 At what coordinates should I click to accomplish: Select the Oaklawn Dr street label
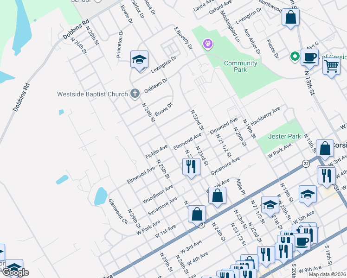click(156, 86)
